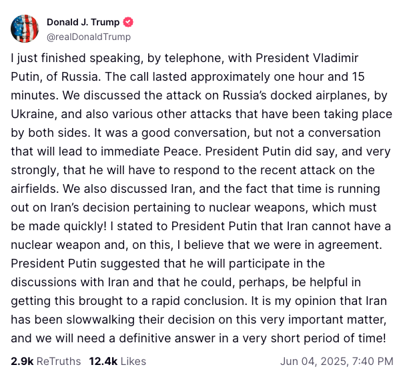The image size is (403, 377).
Task: Click the "ReTruths" label
Action: click(x=57, y=361)
